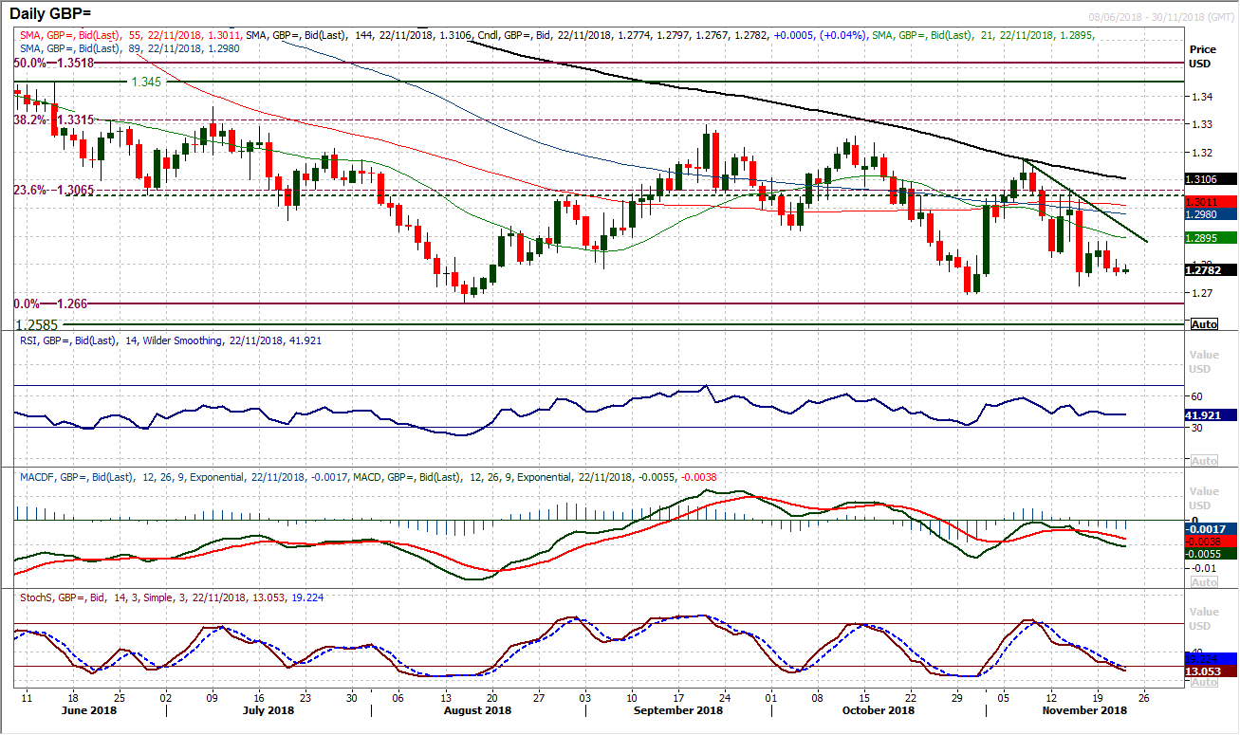Select the "Daily GBP=" chart title

click(51, 16)
